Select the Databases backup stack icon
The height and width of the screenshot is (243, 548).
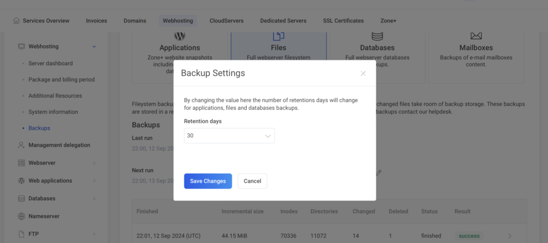(377, 36)
